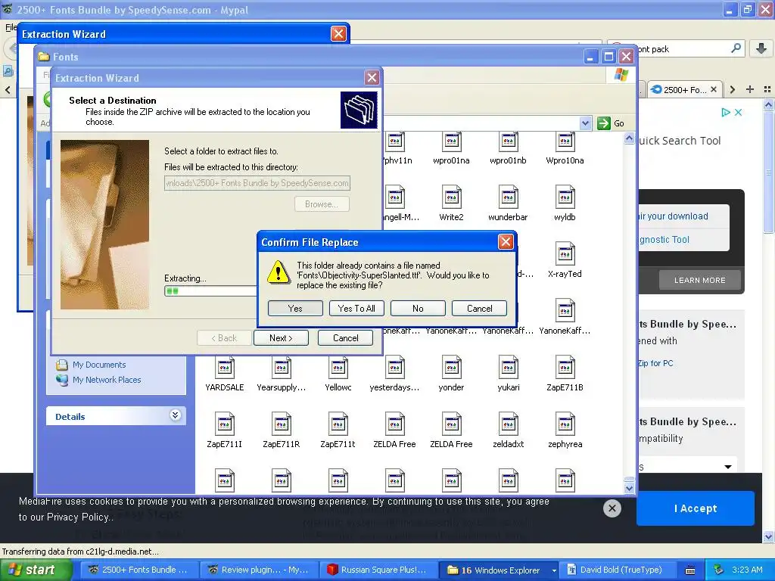Open the wpro01na font file icon
This screenshot has height=581, width=775.
[x=451, y=141]
